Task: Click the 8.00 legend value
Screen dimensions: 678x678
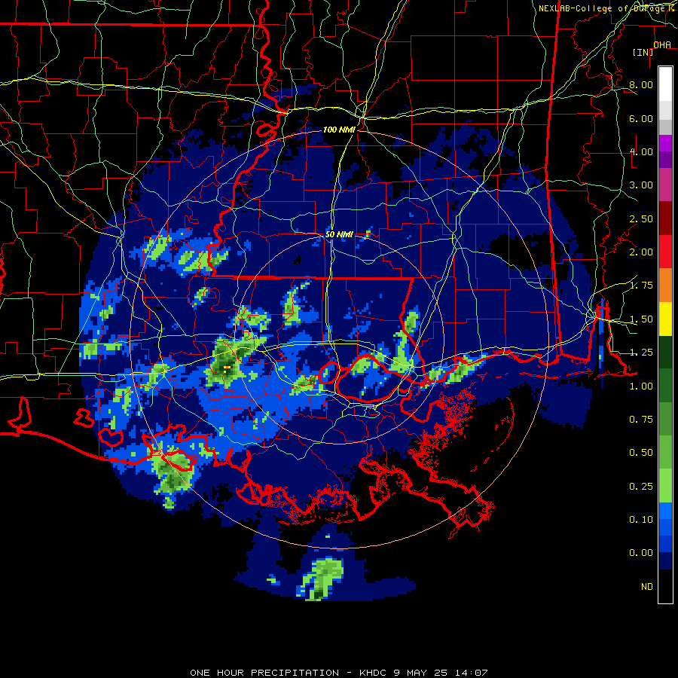Action: 641,84
